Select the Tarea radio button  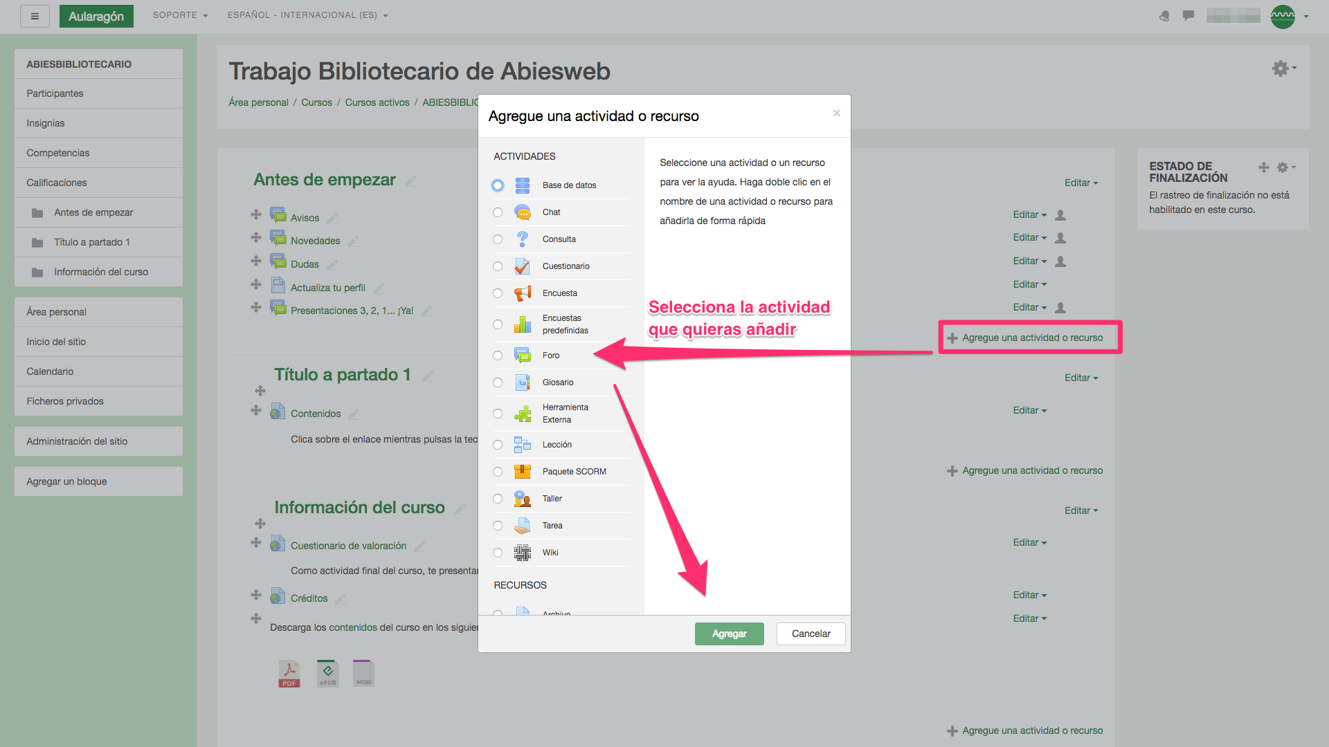[x=498, y=526]
